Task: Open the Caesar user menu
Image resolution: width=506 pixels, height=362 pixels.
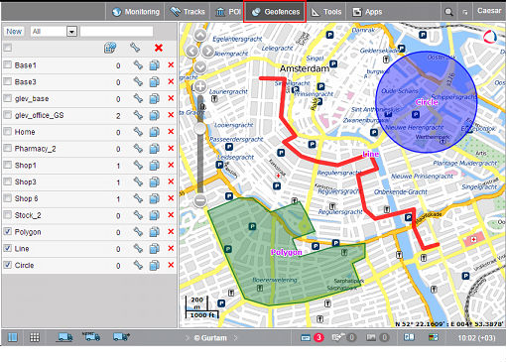Action: click(489, 11)
